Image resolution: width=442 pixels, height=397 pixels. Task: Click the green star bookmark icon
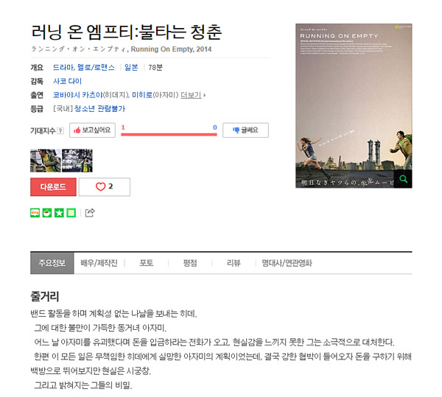point(59,213)
